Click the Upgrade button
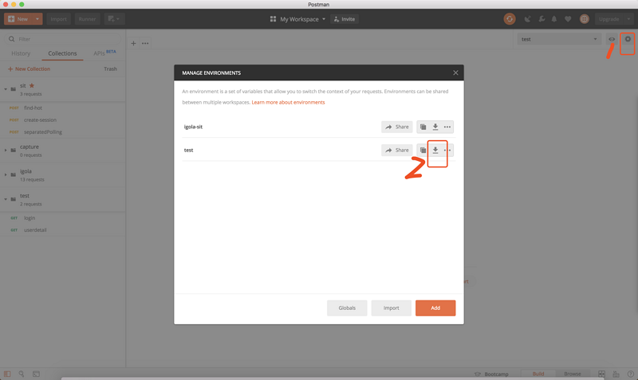638x380 pixels. pos(609,18)
